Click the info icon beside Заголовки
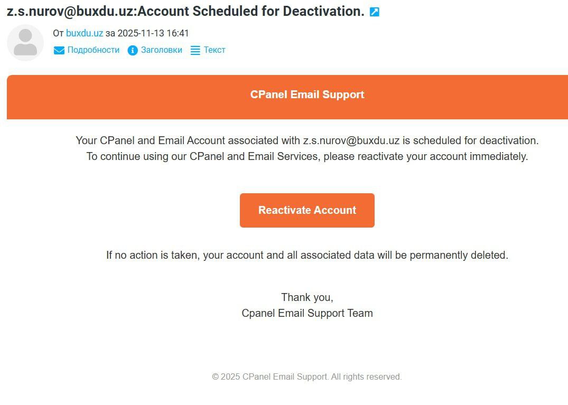 133,50
